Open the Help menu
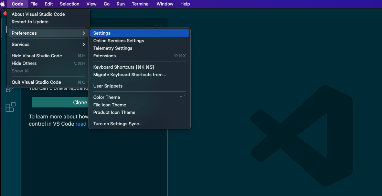Screen dimensions: 382x196 pos(185,4)
